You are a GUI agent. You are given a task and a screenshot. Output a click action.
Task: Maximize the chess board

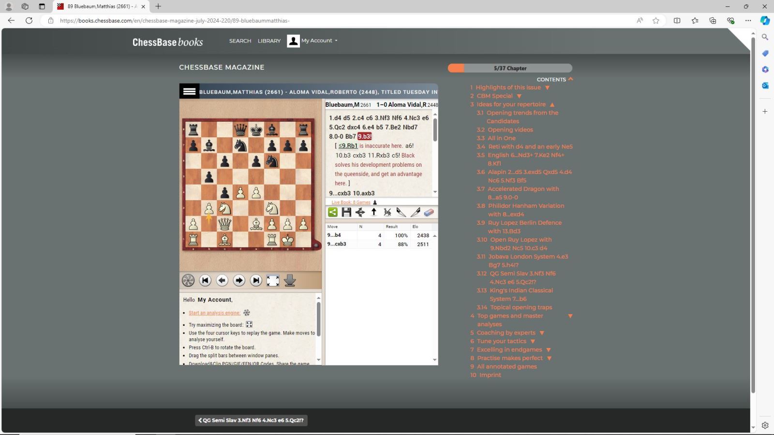point(273,280)
